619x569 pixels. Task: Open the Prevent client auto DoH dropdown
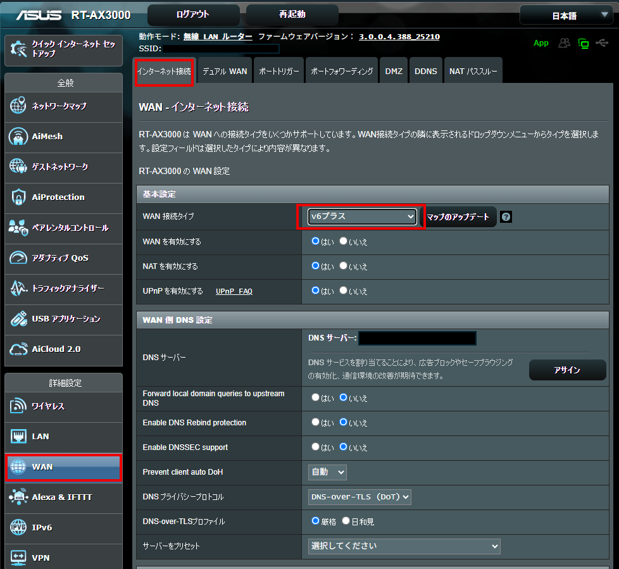327,472
